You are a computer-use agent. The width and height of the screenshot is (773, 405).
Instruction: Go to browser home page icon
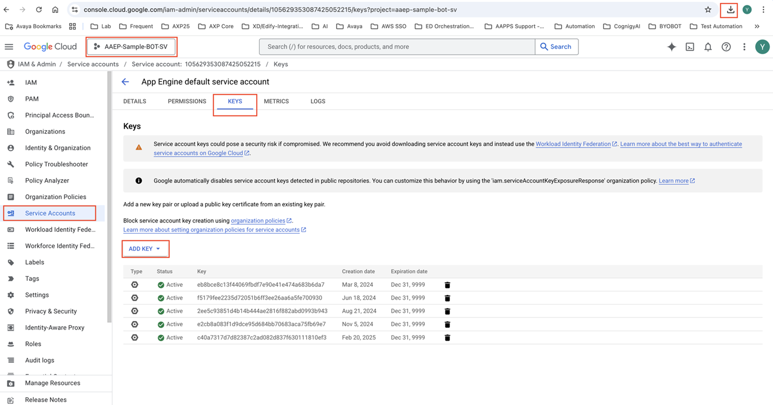click(x=55, y=9)
